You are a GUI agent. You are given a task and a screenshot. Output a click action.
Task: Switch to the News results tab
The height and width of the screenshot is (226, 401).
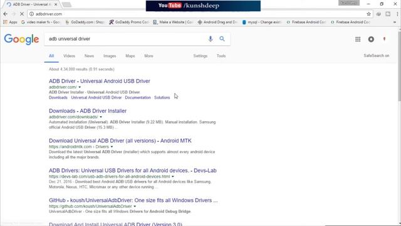point(89,56)
